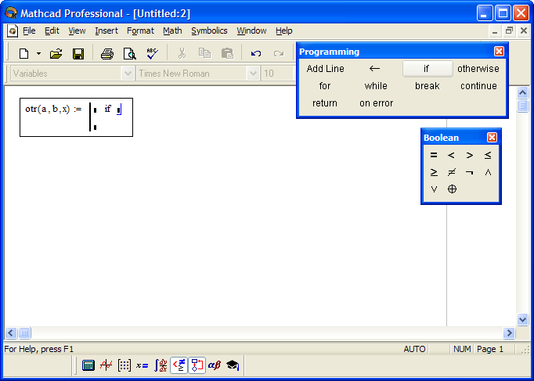Click the if programming button
Viewport: 534px width, 381px height.
(x=428, y=69)
